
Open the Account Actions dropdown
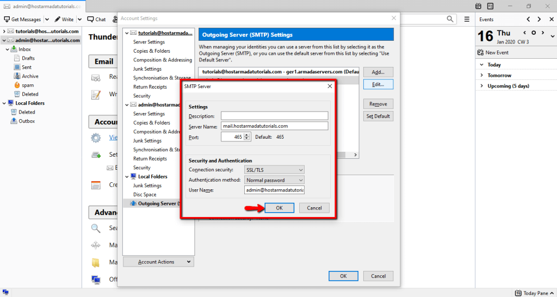click(x=158, y=262)
